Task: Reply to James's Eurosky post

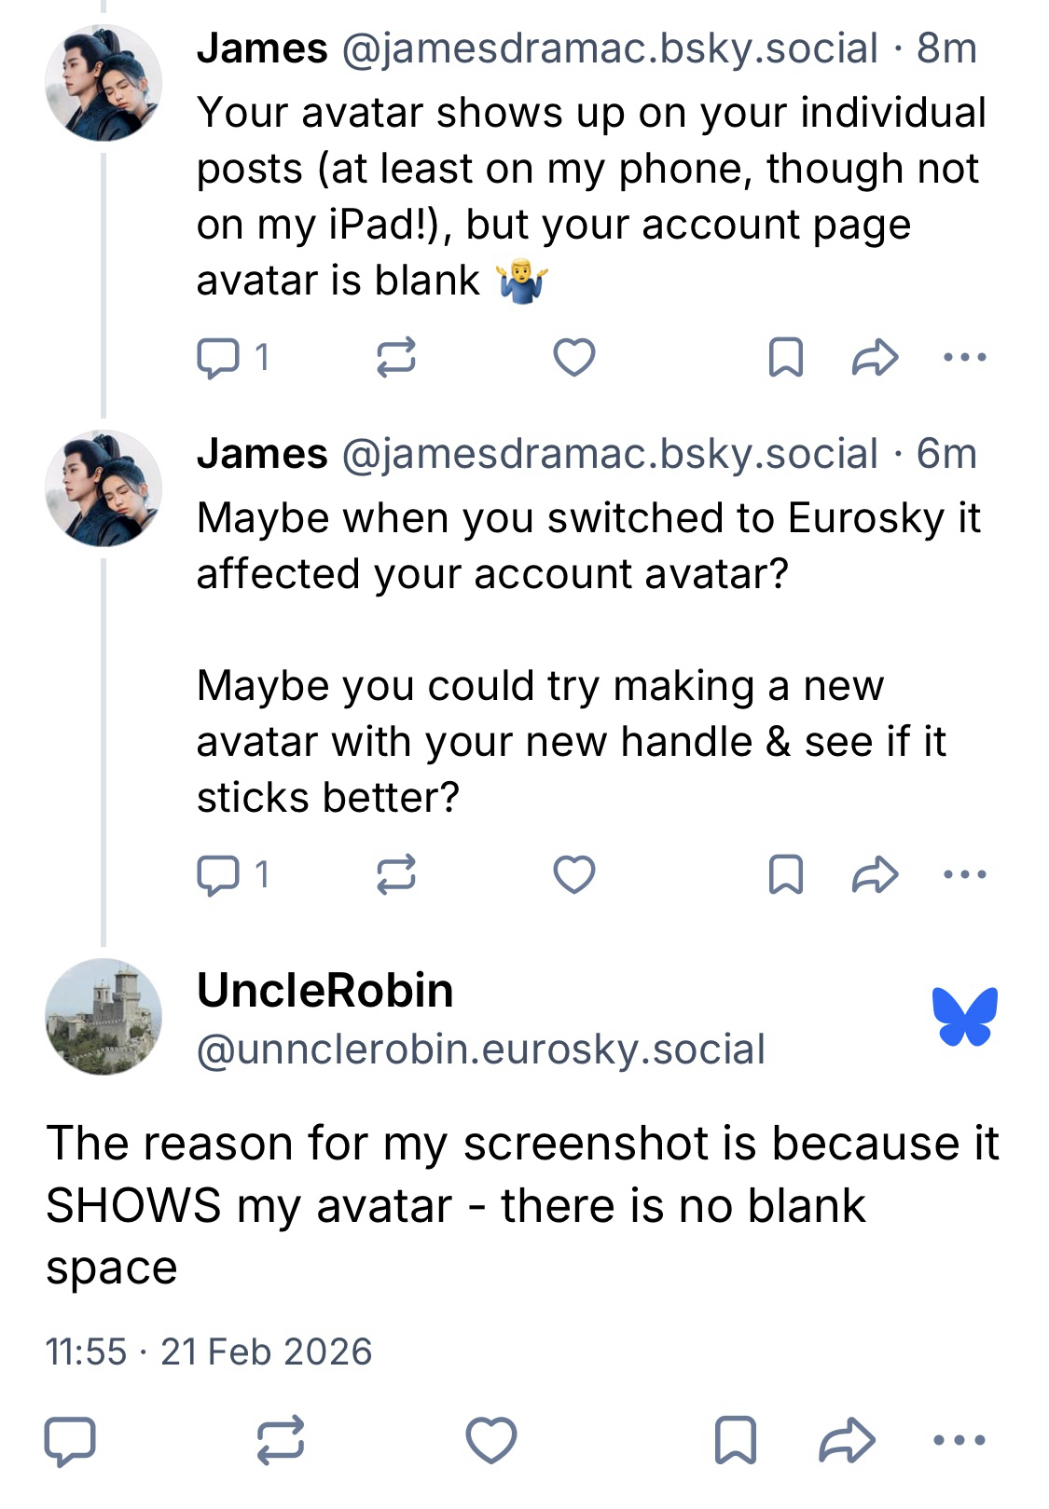Action: click(217, 875)
